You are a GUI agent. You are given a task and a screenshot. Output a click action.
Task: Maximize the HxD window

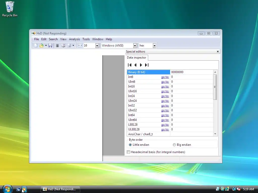[209, 33]
